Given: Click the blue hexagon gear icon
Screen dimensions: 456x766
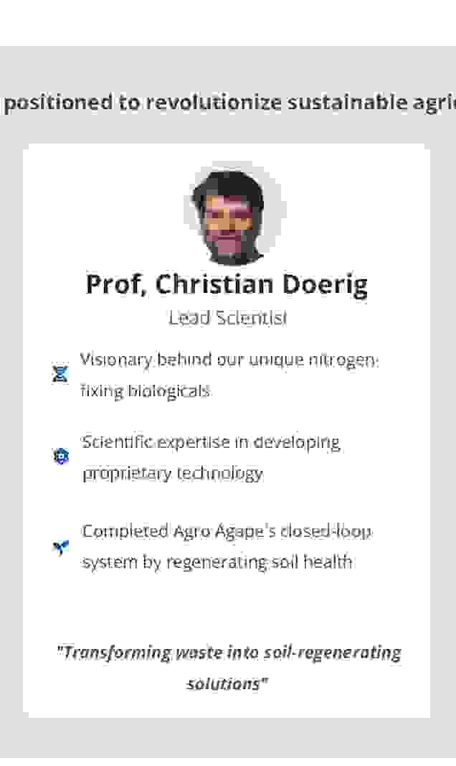Looking at the screenshot, I should [x=61, y=456].
